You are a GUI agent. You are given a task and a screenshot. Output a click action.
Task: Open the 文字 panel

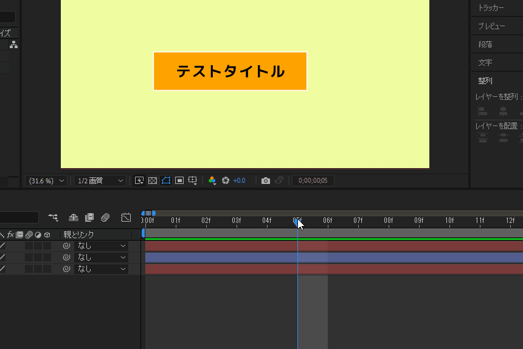pyautogui.click(x=485, y=63)
